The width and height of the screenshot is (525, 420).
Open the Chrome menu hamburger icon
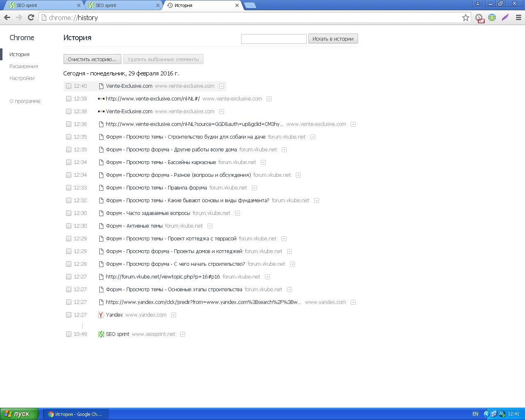tap(518, 18)
